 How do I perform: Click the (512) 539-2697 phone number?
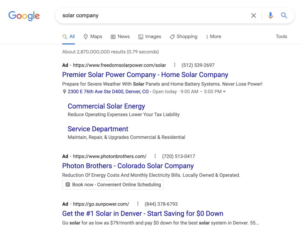pos(198,65)
